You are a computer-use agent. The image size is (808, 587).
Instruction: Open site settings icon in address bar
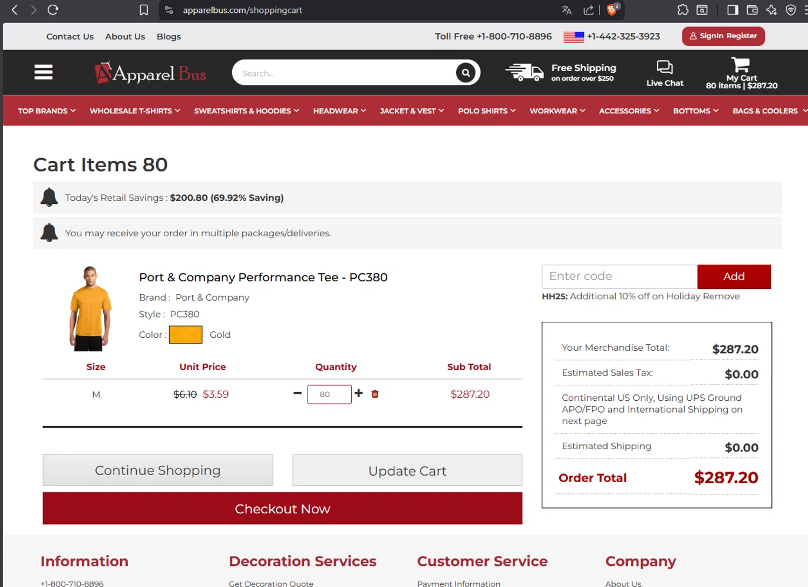pyautogui.click(x=169, y=10)
